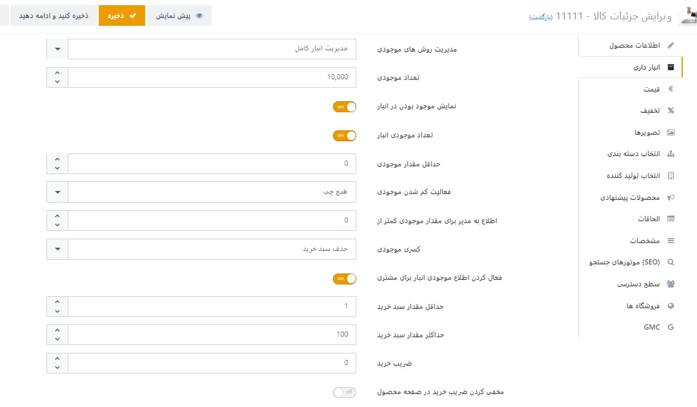Disable فعال کردن اطلاع موجودی انبار برای مشتری

(345, 279)
